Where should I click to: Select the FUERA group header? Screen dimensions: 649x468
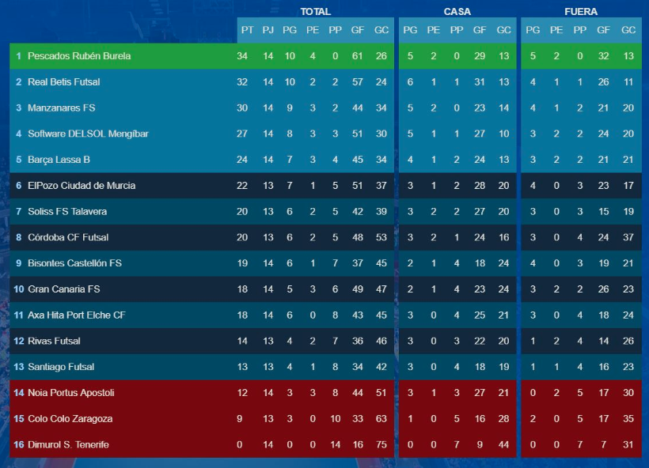point(581,12)
